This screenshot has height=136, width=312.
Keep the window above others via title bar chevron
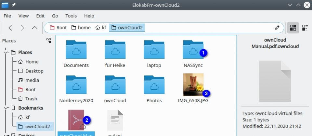click(x=298, y=5)
